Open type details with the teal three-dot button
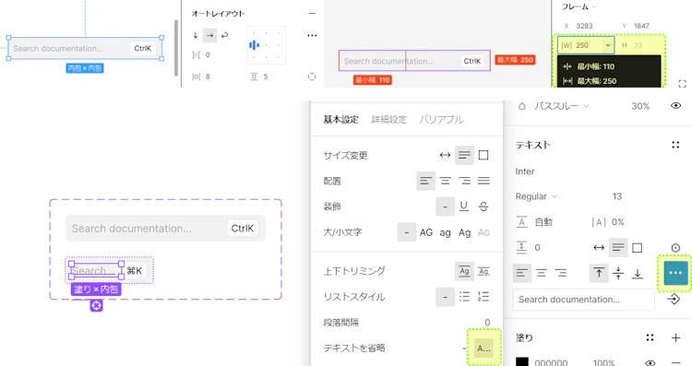692x366 pixels. coord(675,273)
